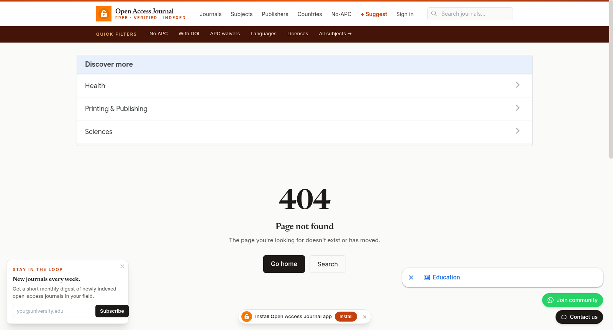Image resolution: width=613 pixels, height=330 pixels.
Task: Open the Journals nav item
Action: 210,14
